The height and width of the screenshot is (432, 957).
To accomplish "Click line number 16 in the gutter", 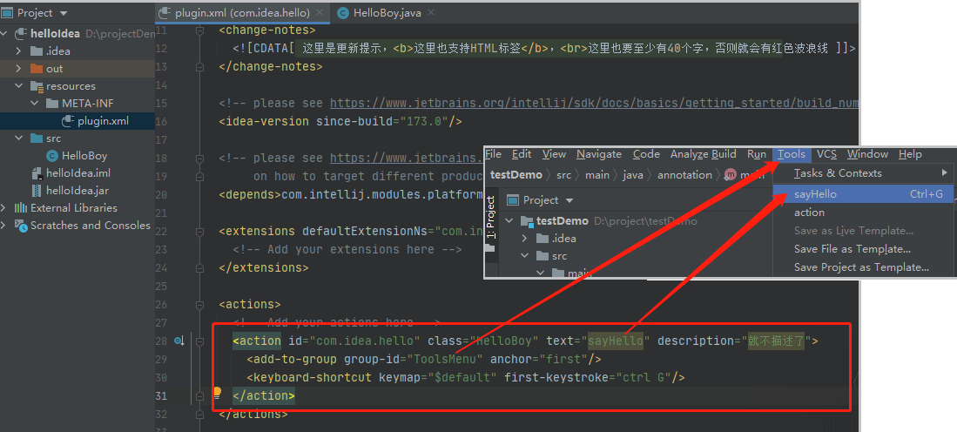I will (161, 121).
